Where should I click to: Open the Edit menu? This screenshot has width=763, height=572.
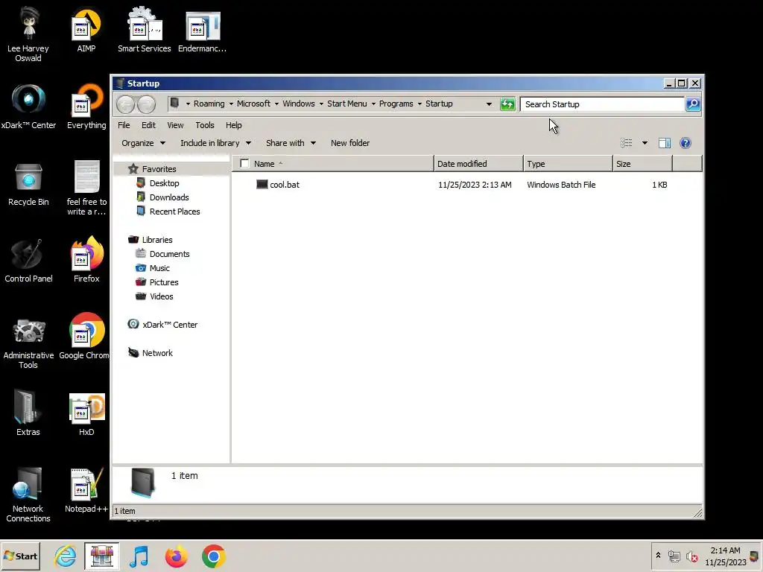coord(148,125)
